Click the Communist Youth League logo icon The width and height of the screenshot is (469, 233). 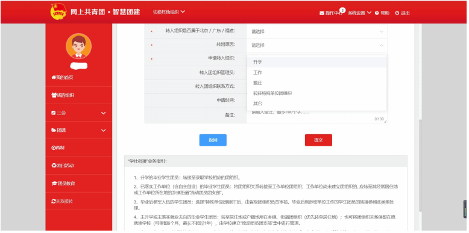tap(58, 11)
